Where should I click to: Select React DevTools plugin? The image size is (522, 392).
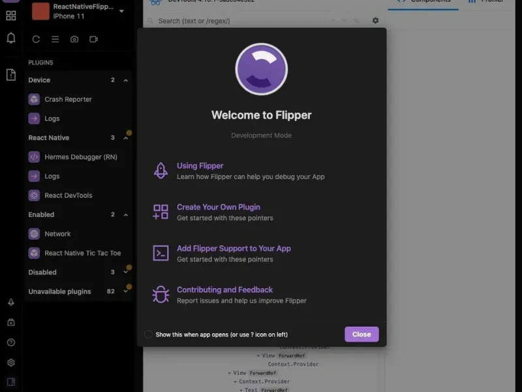point(79,195)
